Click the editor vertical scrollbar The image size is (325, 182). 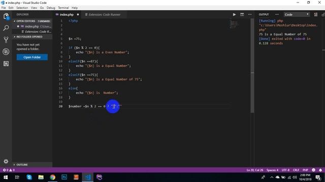[252, 66]
